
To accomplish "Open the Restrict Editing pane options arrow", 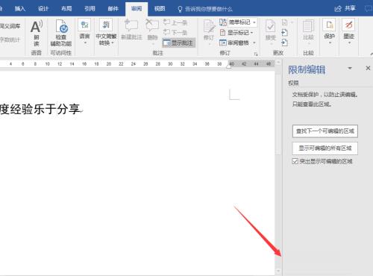I will [x=350, y=68].
